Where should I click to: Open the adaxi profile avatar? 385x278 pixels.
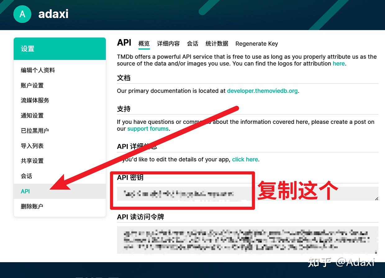pos(22,14)
